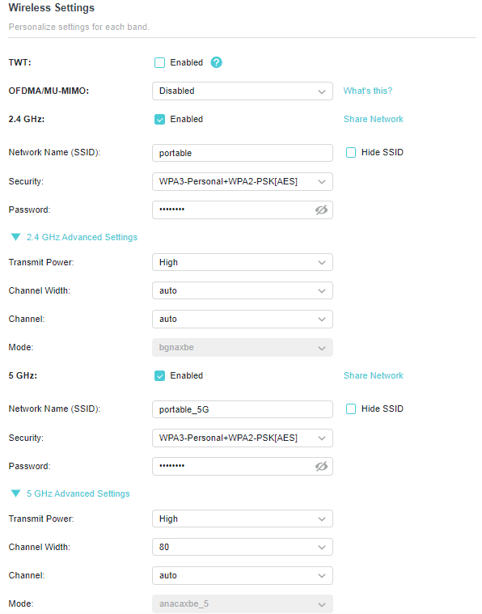Open the OFDMA/MU-MIMO dropdown
The image size is (482, 614).
pos(243,91)
